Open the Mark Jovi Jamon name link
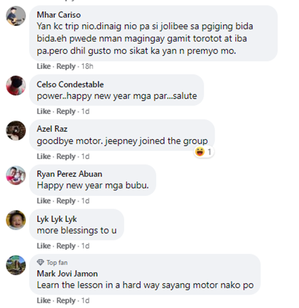 [x=67, y=274]
